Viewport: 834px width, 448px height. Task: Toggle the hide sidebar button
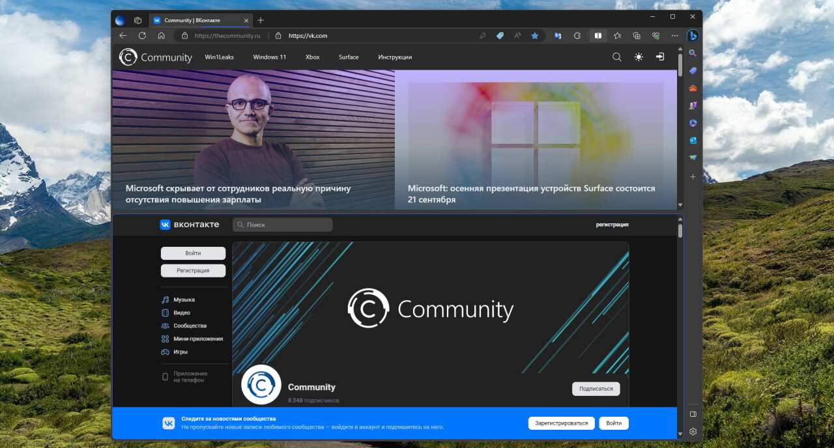693,413
